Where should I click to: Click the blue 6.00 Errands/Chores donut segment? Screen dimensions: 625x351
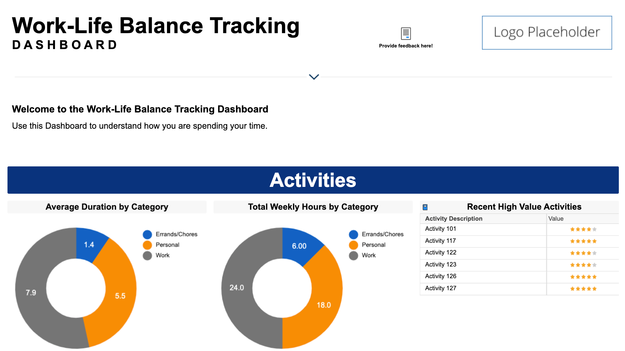point(299,246)
